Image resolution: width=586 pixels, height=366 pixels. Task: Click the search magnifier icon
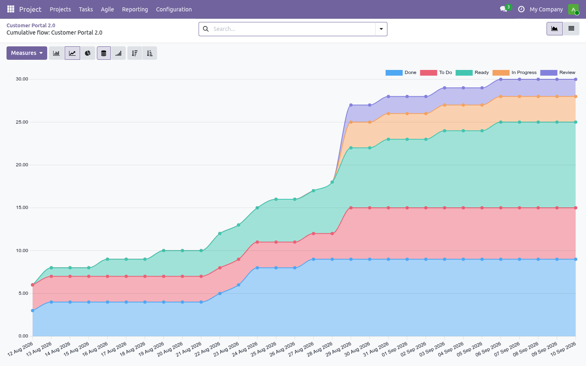point(206,29)
